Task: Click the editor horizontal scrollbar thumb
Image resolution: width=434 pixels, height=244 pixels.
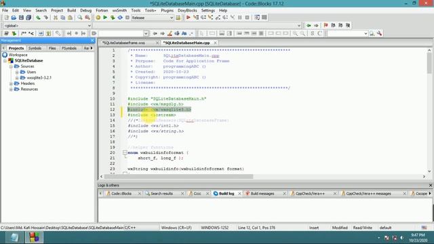Action: click(178, 176)
